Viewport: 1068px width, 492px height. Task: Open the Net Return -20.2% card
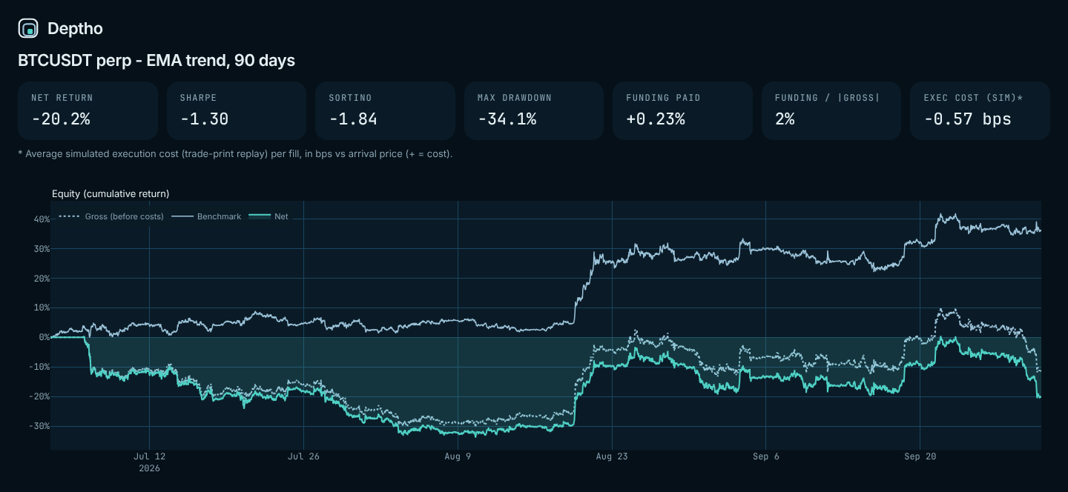pos(88,110)
